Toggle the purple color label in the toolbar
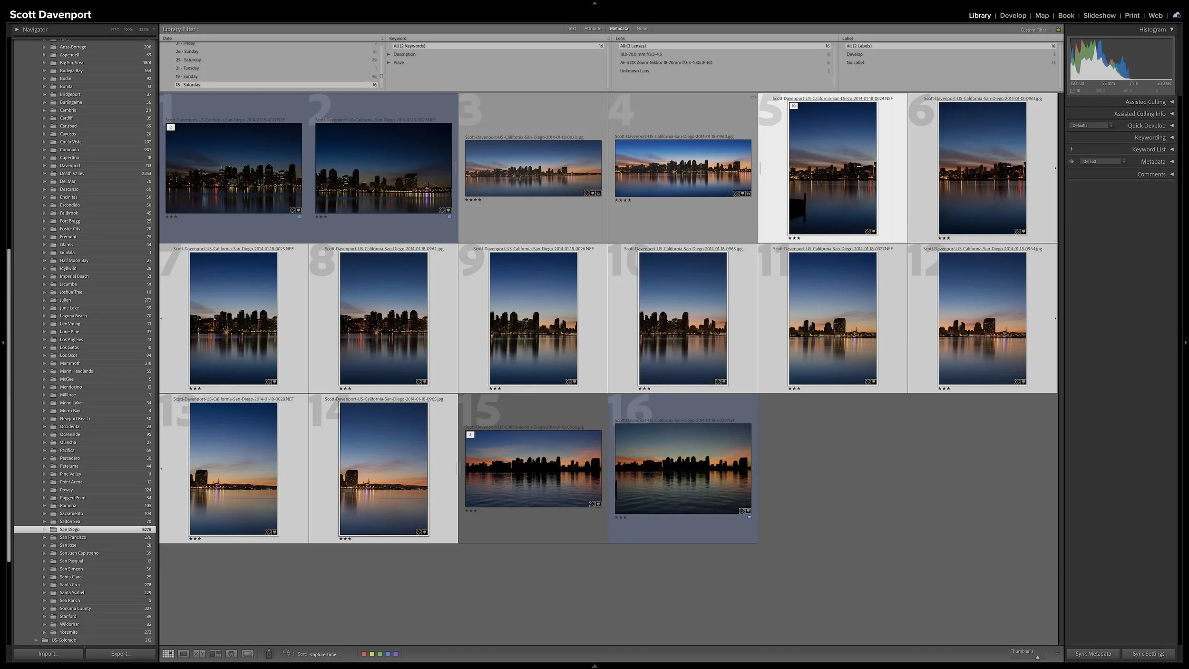 point(395,654)
